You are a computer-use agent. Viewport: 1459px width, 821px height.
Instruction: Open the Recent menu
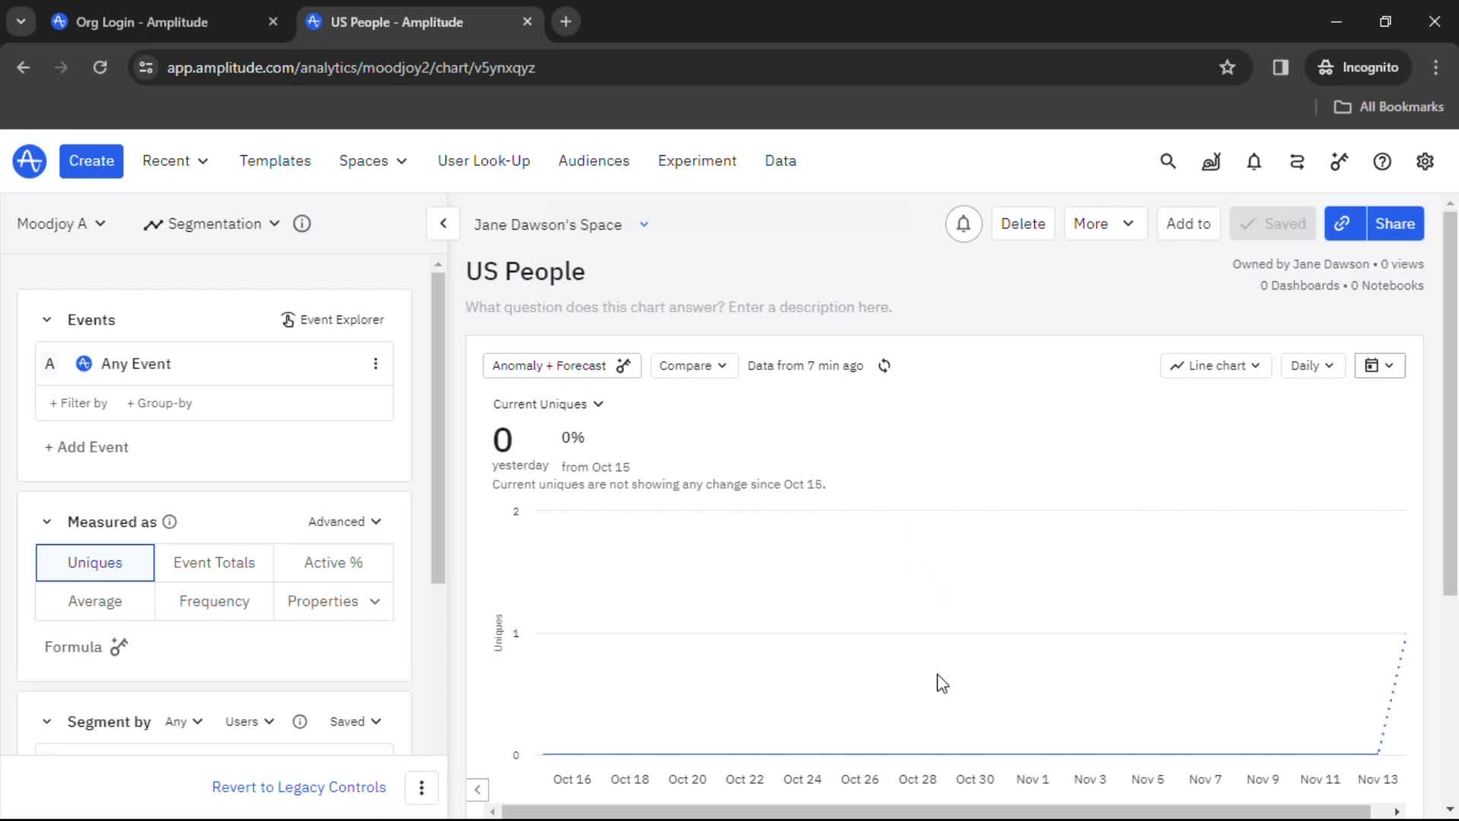tap(176, 161)
